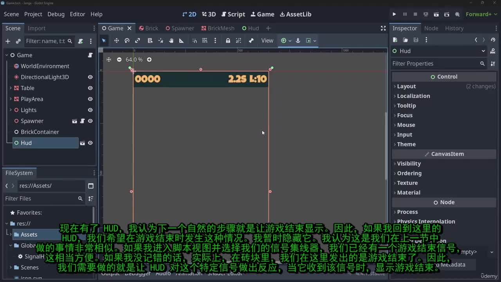Click the anchor icon in toolbar
501x282 pixels.
(298, 41)
